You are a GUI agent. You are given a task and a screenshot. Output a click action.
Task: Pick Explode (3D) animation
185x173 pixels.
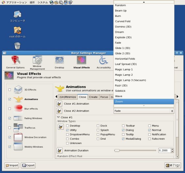point(144,37)
